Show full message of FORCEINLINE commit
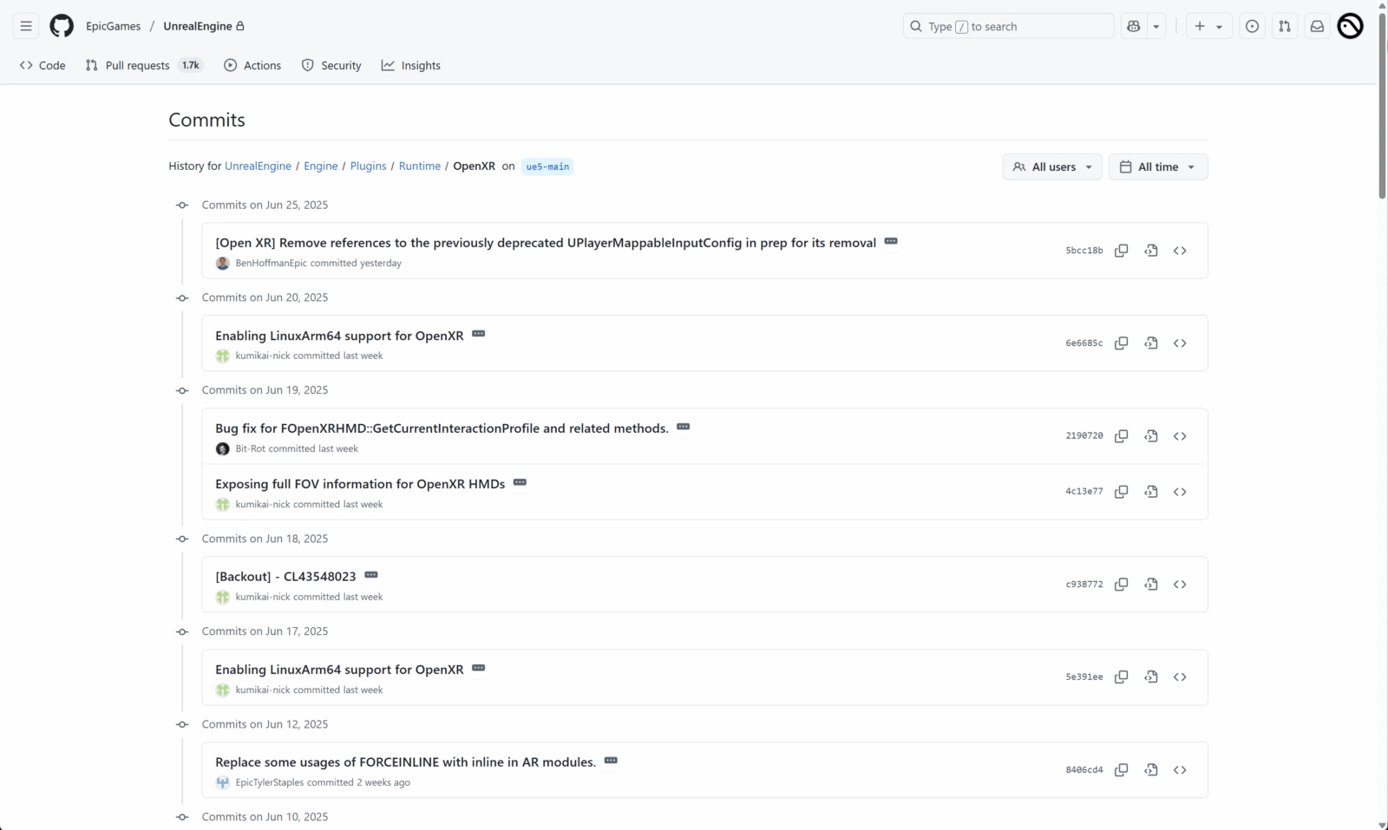 click(611, 761)
